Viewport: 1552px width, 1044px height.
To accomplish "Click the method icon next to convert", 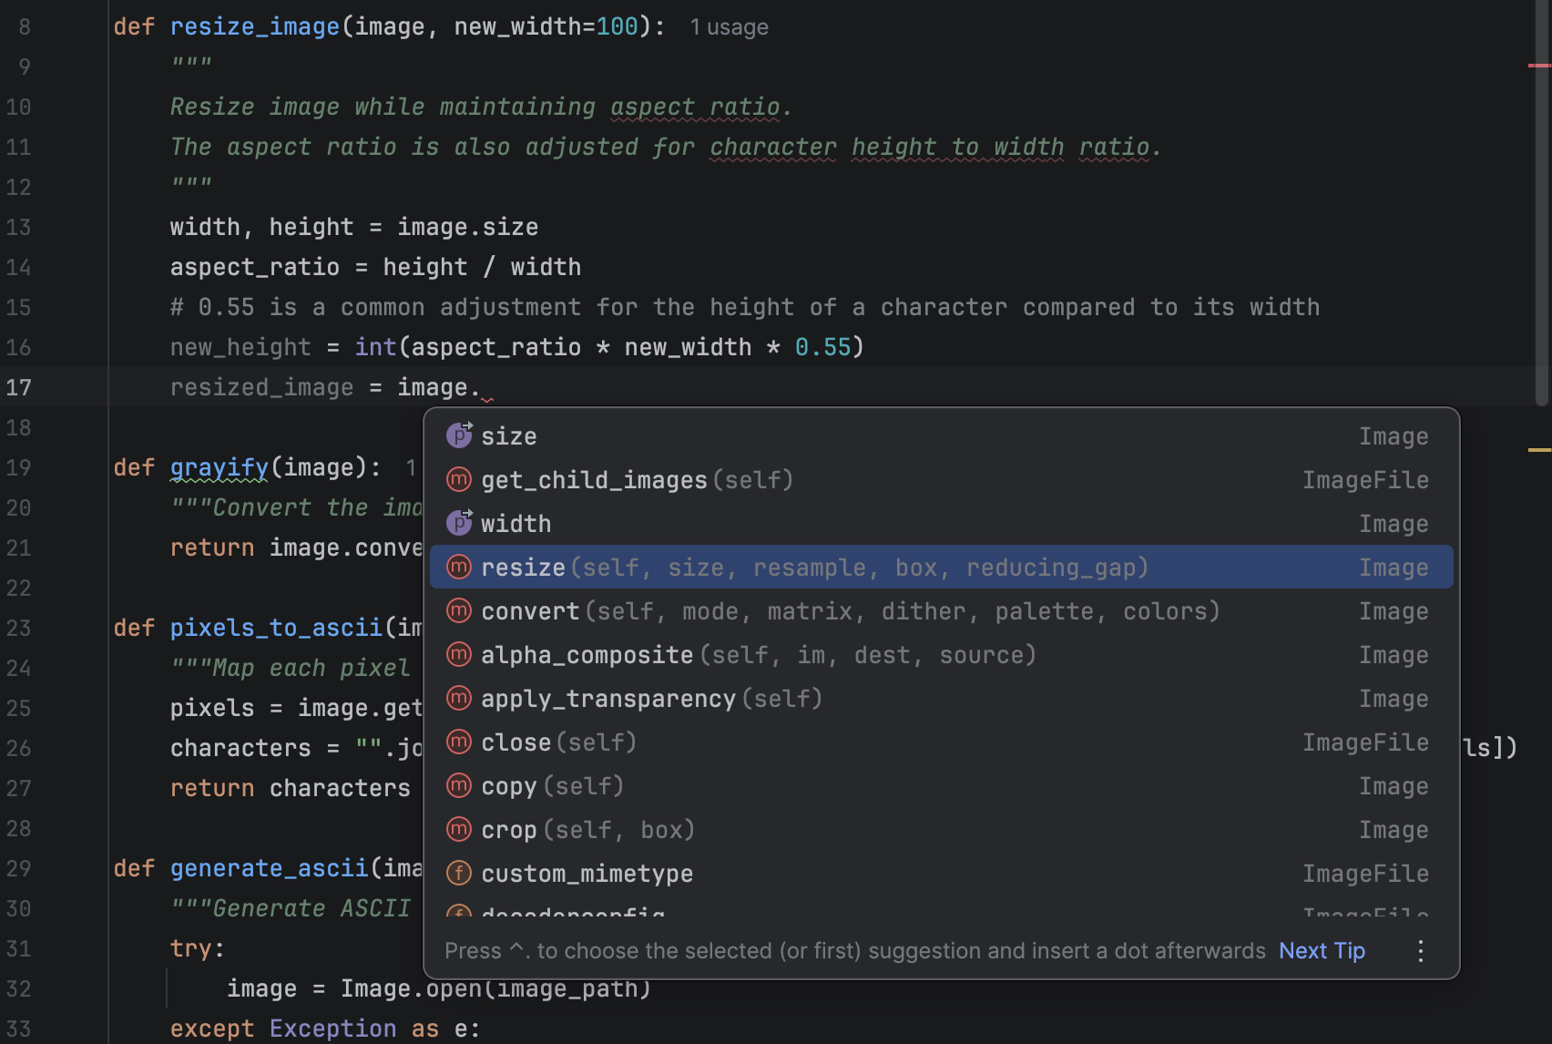I will pyautogui.click(x=459, y=610).
